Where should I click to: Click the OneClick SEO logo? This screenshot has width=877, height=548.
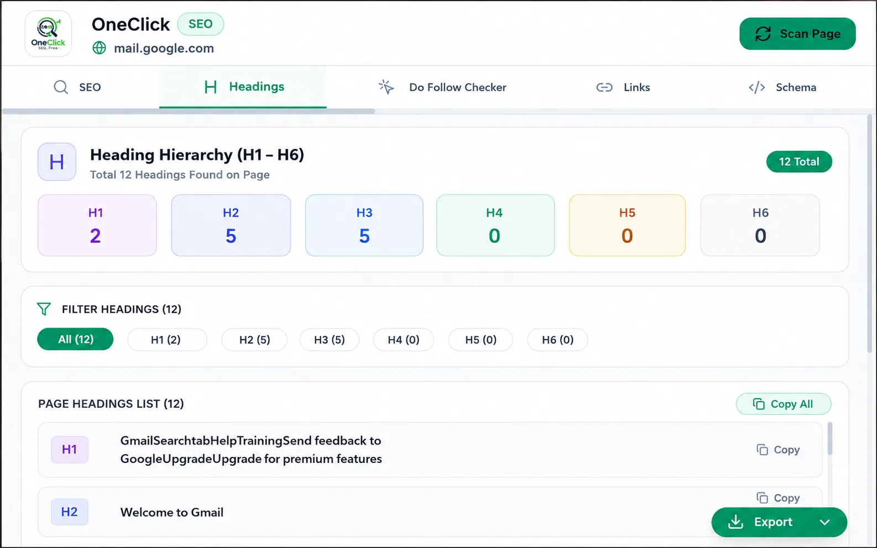coord(48,34)
